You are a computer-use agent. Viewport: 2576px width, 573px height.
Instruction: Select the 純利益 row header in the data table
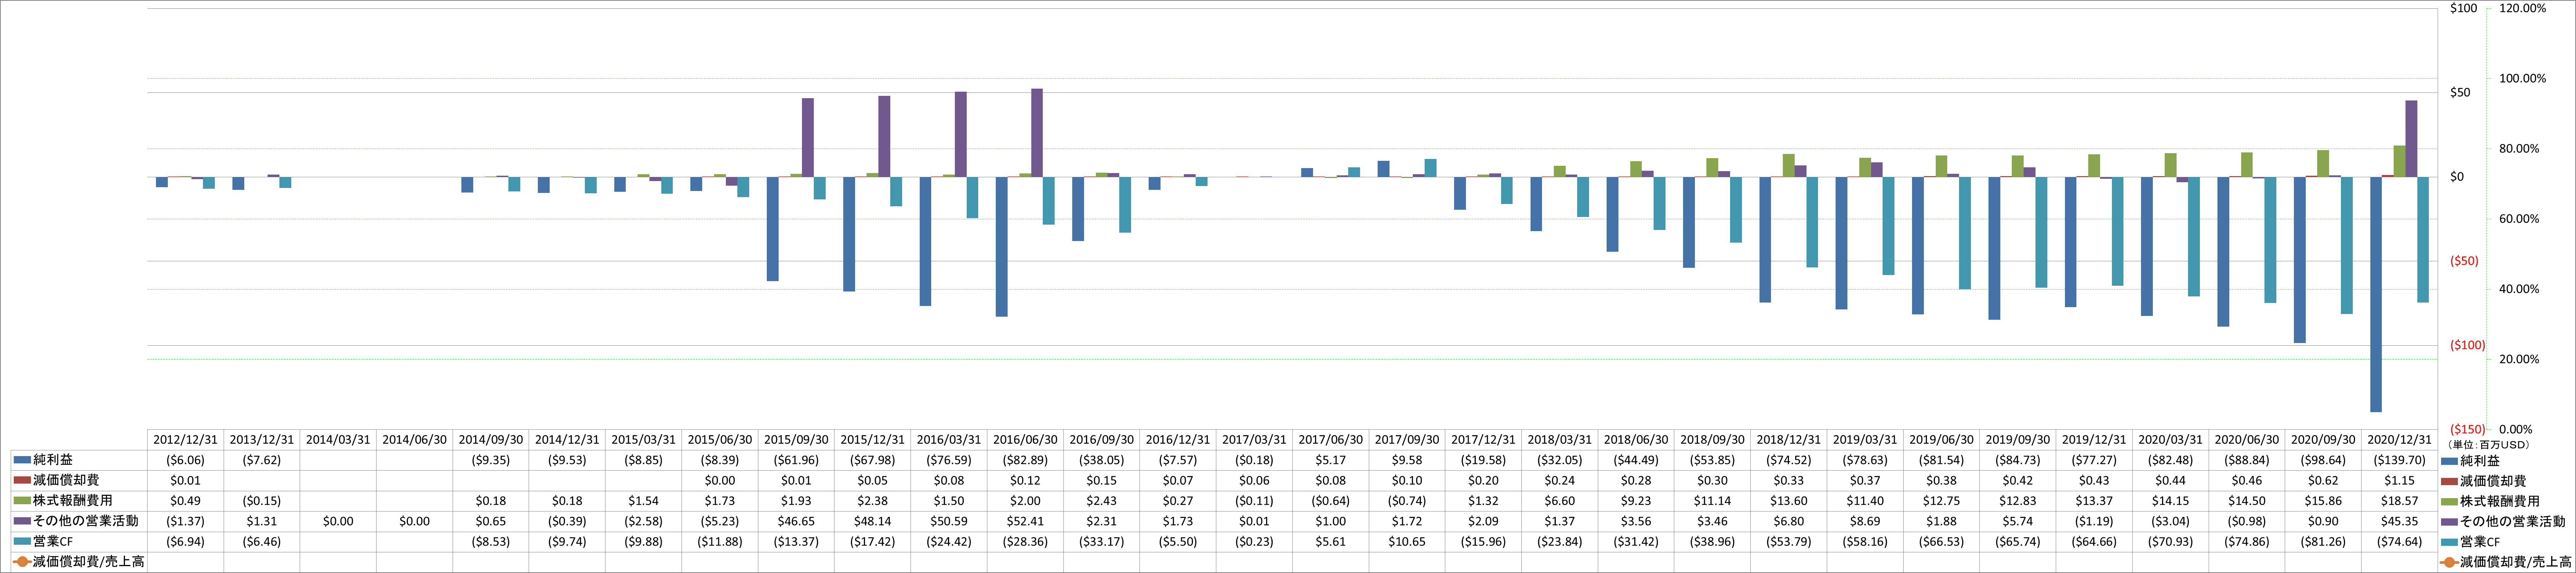tap(79, 460)
